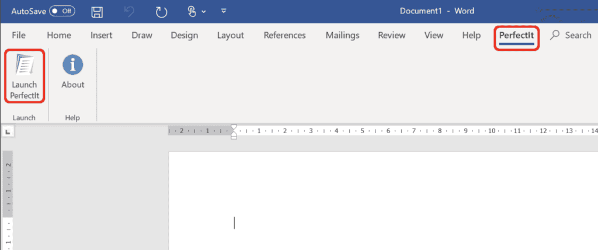Open the Insert ribbon tab
The image size is (598, 250).
tap(102, 35)
